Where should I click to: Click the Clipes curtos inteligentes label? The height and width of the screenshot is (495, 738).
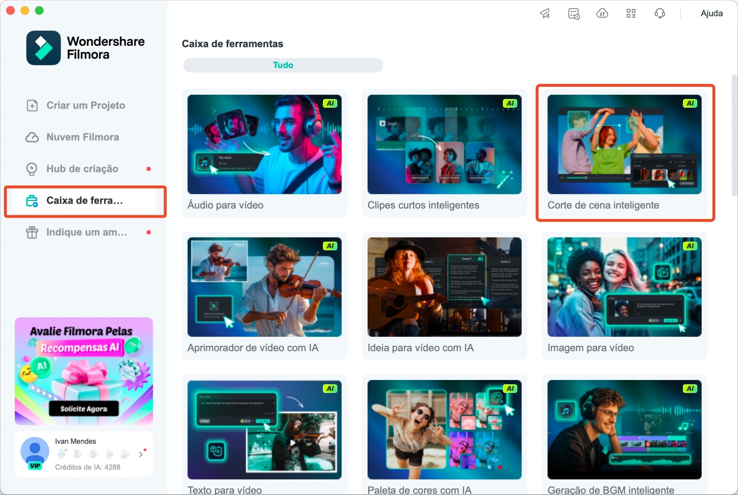(x=423, y=205)
